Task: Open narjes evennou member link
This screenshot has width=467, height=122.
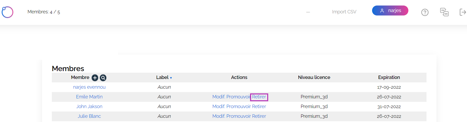Action: [x=89, y=87]
